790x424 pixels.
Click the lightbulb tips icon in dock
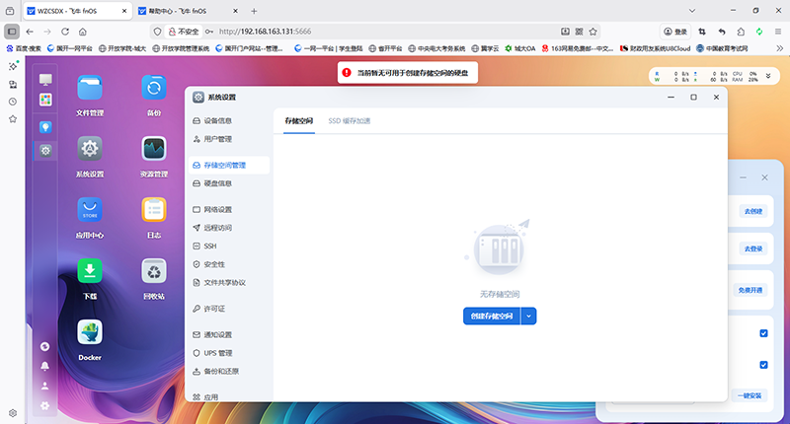(x=45, y=127)
